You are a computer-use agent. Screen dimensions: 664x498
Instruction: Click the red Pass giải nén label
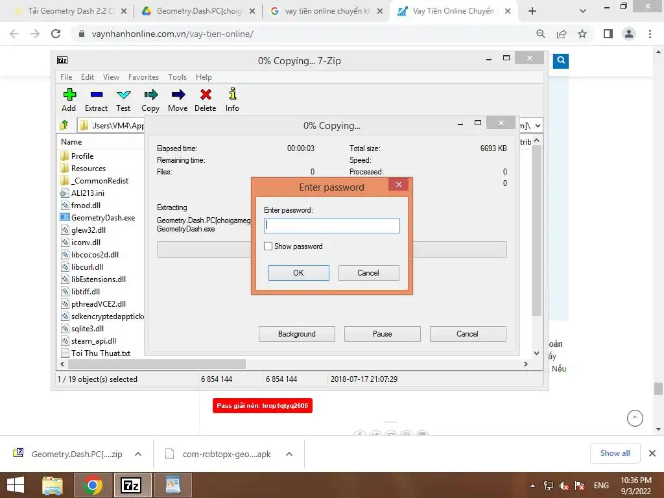point(263,406)
